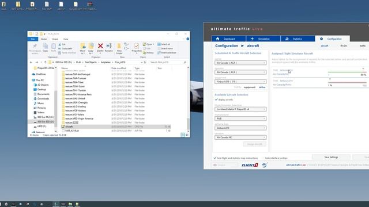Open the Share ribbon tab
Viewport: 369px width, 207px height.
point(55,39)
